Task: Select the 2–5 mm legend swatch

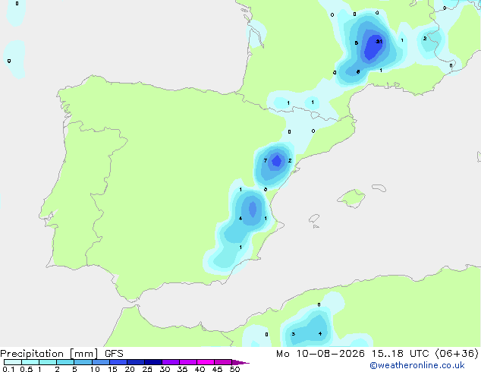Action: pos(65,362)
